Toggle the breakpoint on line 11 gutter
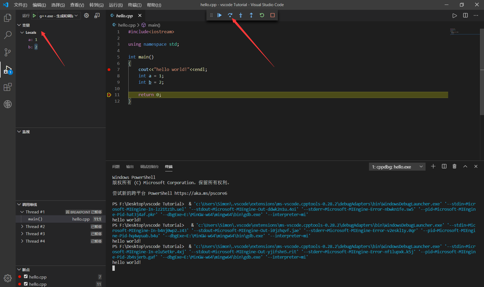 click(x=109, y=95)
